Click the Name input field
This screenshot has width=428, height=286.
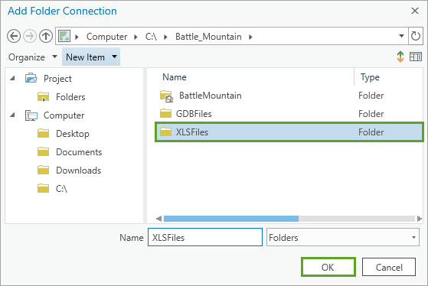[x=205, y=237]
